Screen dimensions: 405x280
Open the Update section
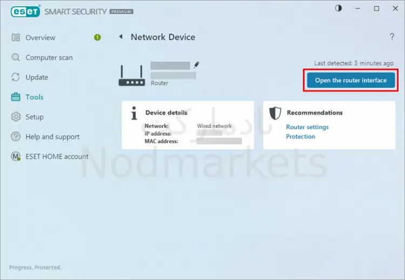(x=37, y=77)
